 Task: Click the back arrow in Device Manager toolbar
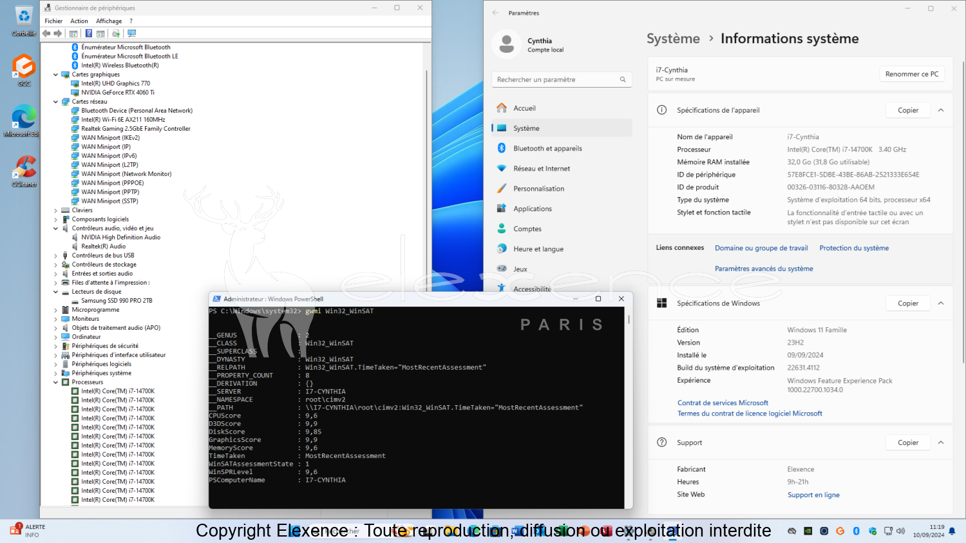[x=46, y=33]
